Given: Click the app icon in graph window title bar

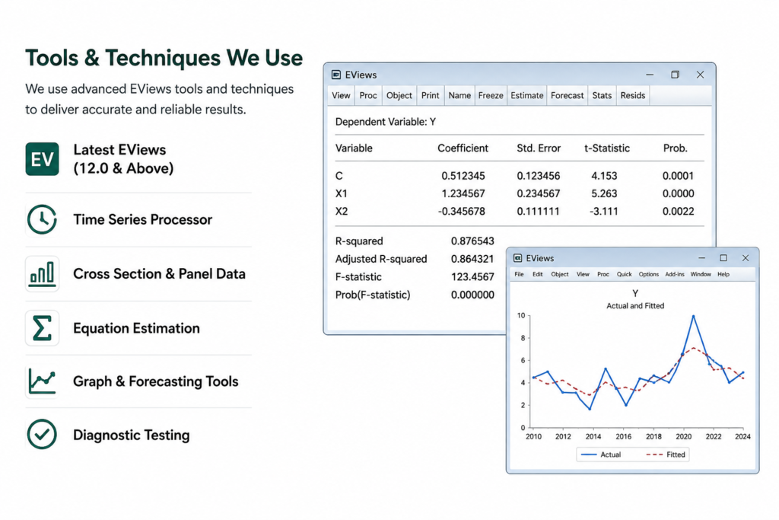Looking at the screenshot, I should [517, 258].
